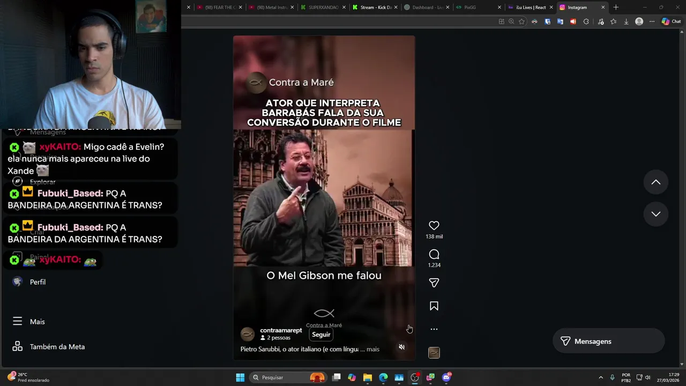Click the first Fubuki_Based chat username
This screenshot has height=386, width=686.
[70, 194]
